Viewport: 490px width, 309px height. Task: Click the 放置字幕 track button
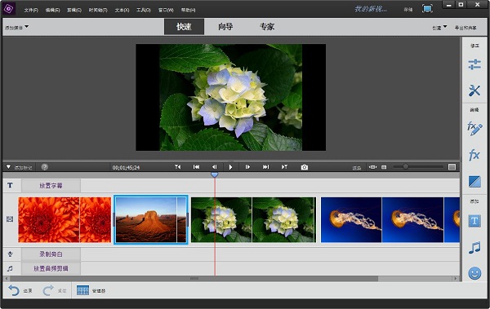tap(51, 185)
